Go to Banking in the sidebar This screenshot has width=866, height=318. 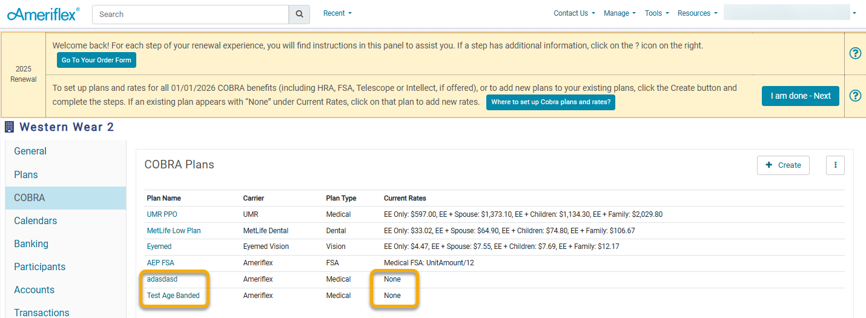coord(31,244)
